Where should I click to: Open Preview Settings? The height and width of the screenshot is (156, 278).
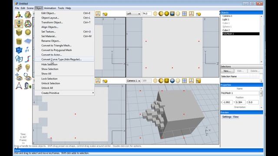coord(227,117)
